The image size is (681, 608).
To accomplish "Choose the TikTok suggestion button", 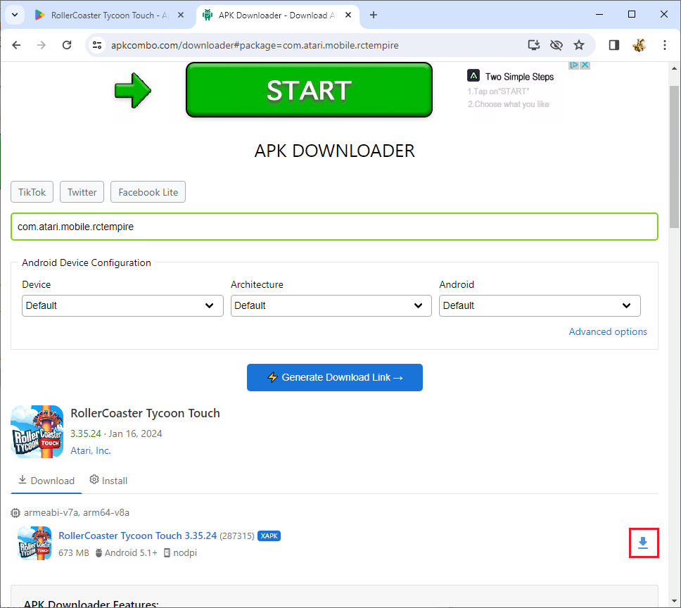I will tap(32, 192).
